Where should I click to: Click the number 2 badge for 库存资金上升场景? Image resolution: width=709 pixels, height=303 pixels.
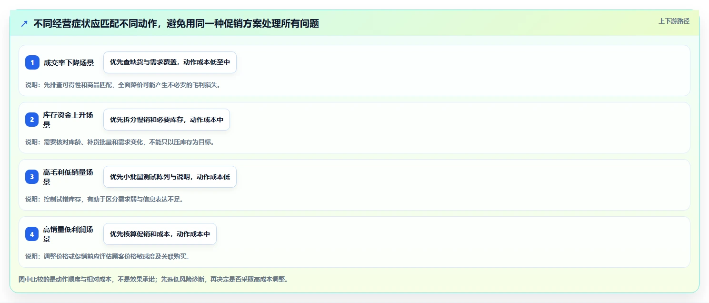click(32, 120)
